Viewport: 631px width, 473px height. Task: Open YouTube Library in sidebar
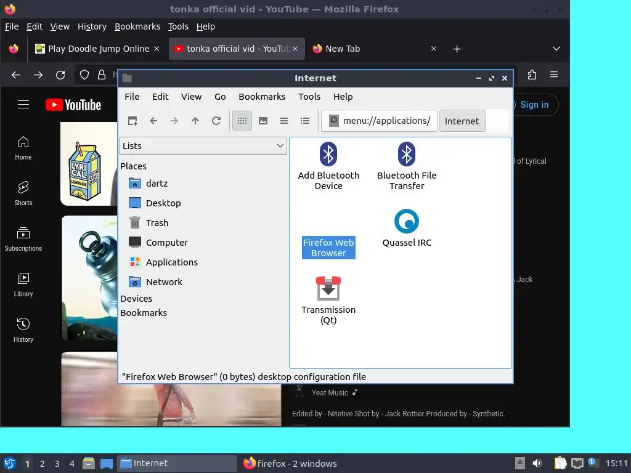23,285
